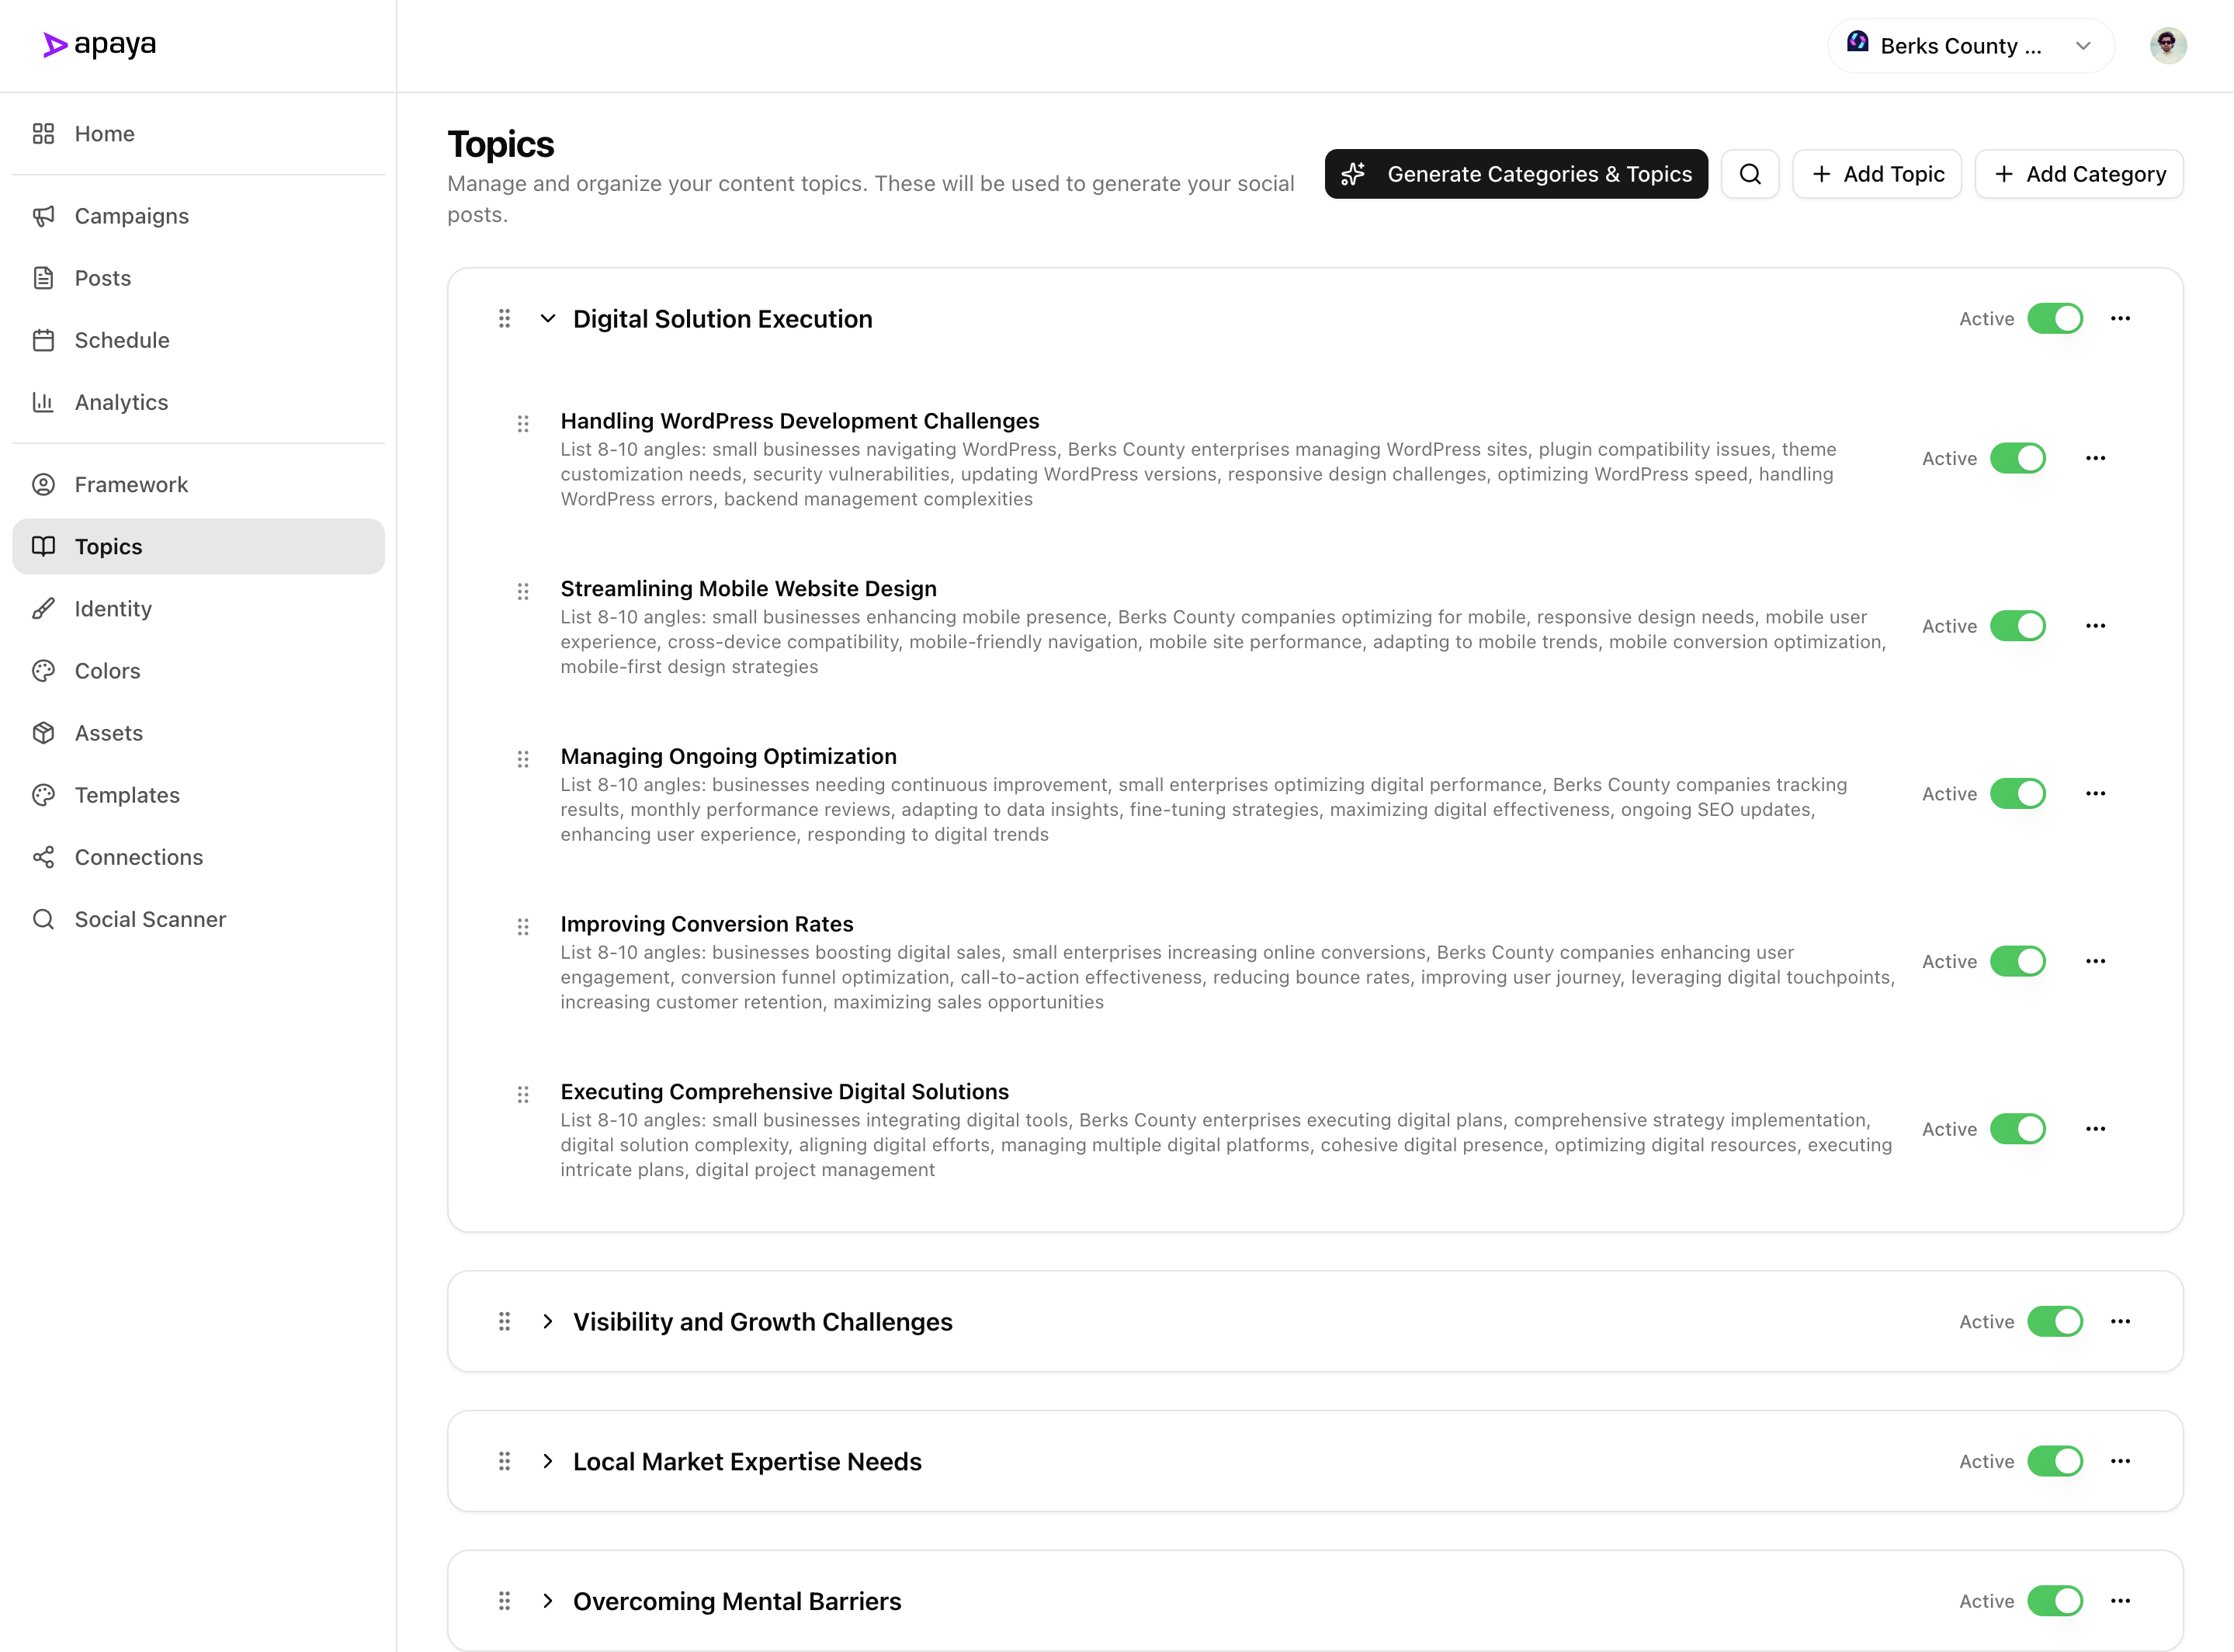
Task: Open more options for Improving Conversion Rates
Action: tap(2095, 961)
